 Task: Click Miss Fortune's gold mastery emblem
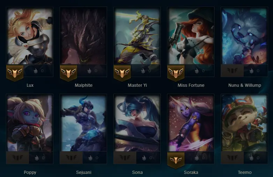(176, 73)
